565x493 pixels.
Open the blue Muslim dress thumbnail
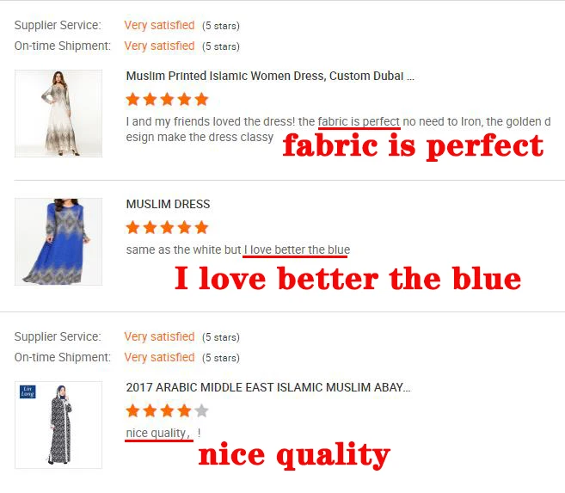58,242
